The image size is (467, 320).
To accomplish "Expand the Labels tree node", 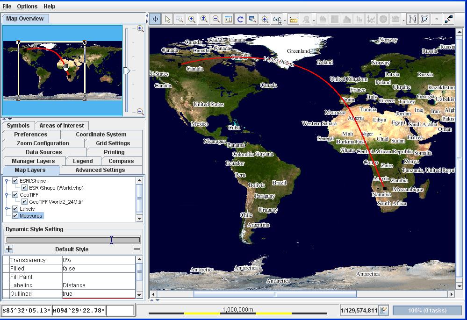I will (7, 209).
